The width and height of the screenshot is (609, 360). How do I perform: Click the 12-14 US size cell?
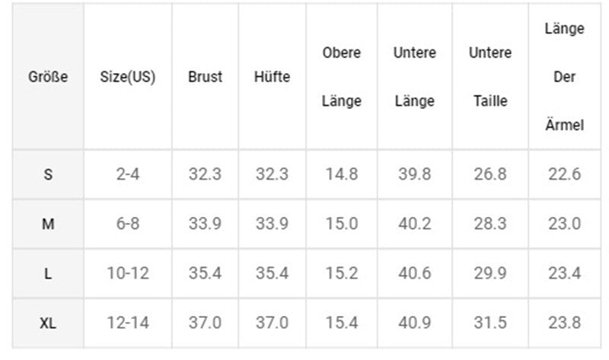128,323
